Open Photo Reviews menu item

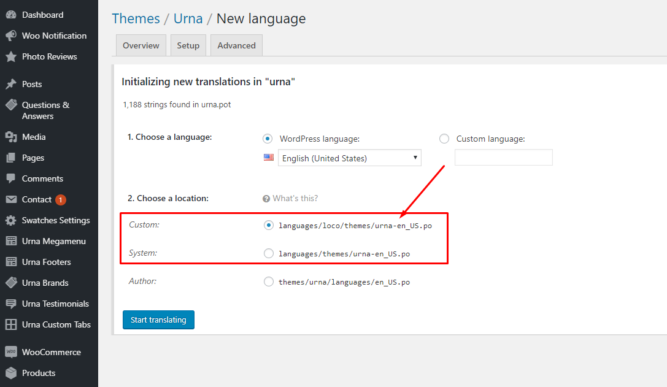49,56
